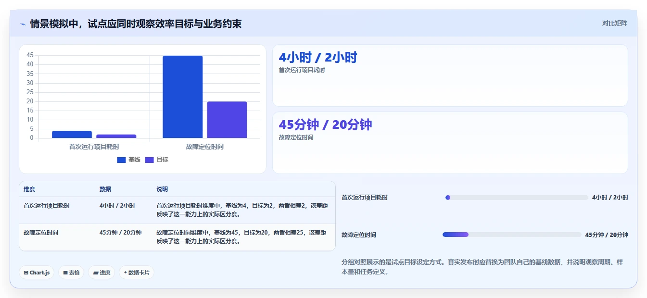Click the chart x-axis label 首次运行项目耗时
This screenshot has width=647, height=298.
point(94,147)
